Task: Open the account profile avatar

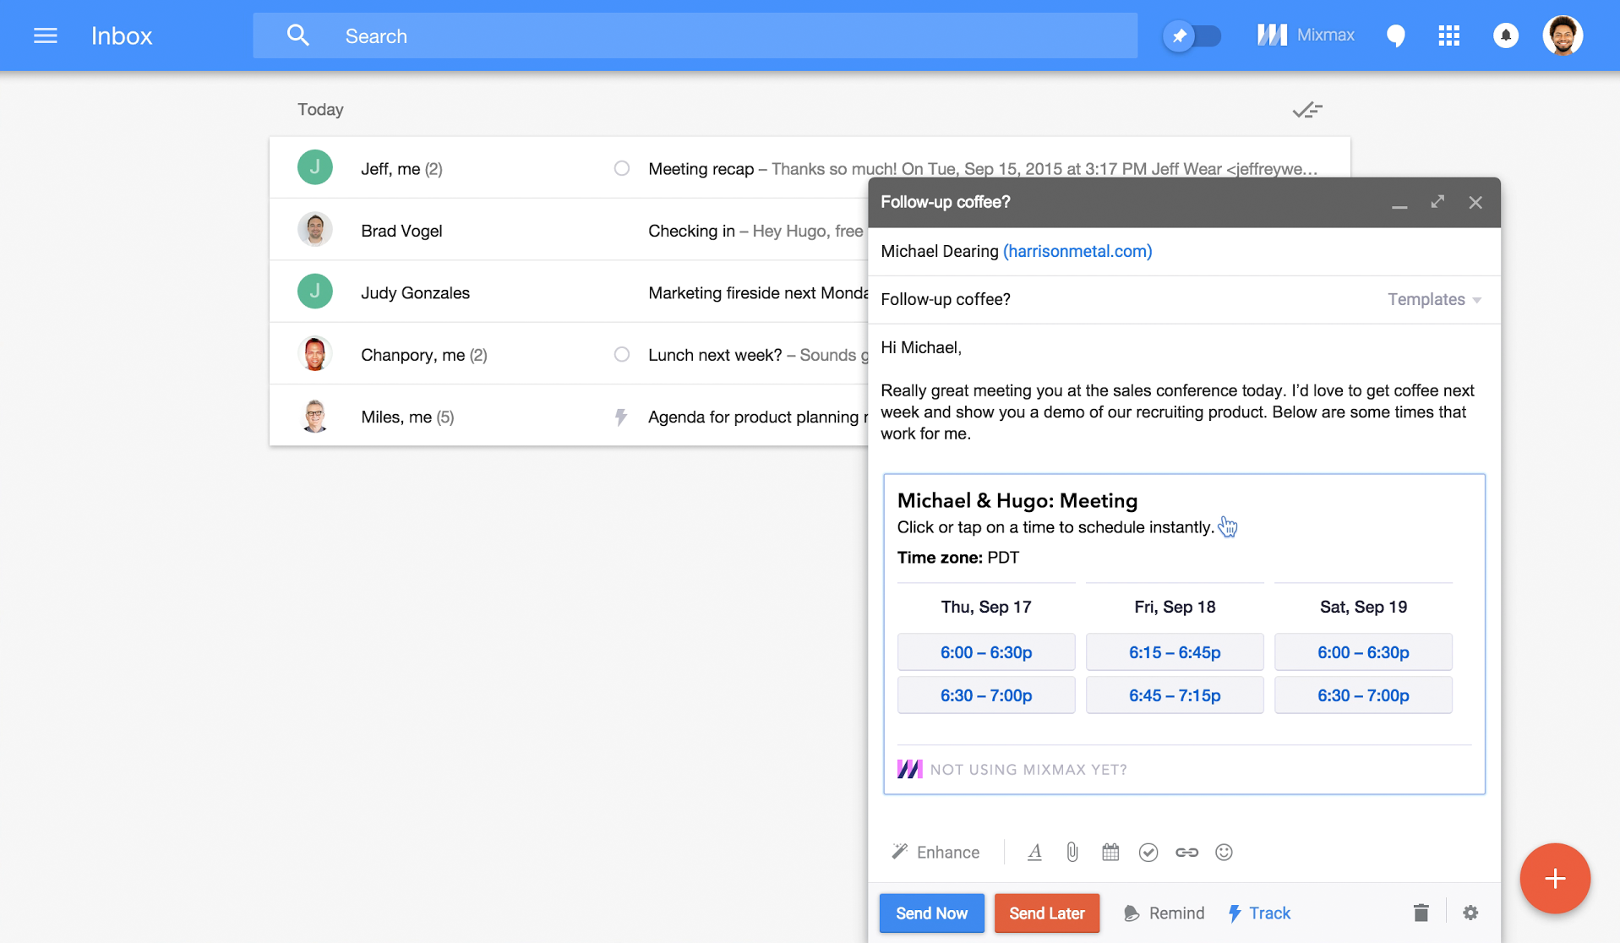Action: click(1563, 35)
